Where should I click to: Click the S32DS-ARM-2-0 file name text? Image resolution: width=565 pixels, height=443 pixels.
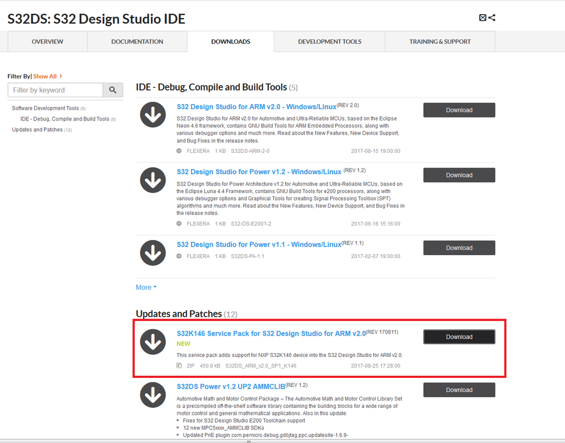(250, 150)
